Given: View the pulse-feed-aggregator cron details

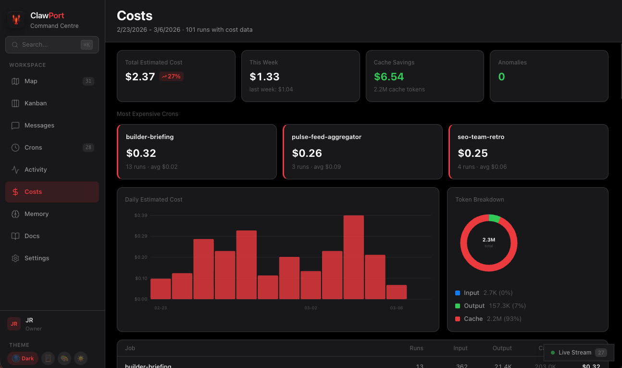Looking at the screenshot, I should (x=362, y=152).
